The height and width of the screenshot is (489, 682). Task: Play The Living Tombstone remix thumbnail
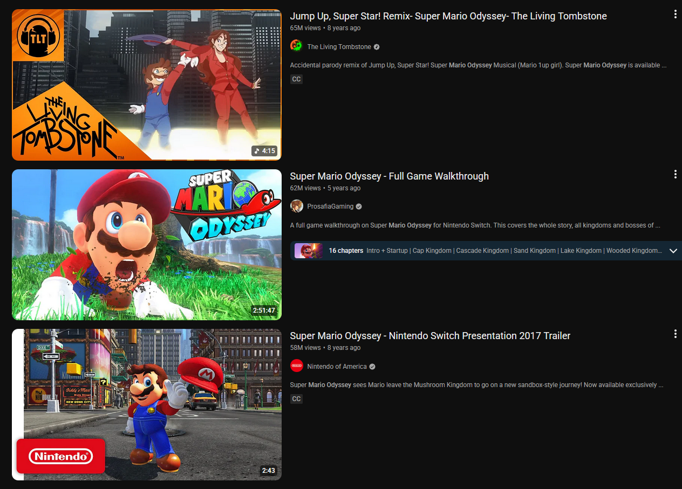pyautogui.click(x=147, y=85)
